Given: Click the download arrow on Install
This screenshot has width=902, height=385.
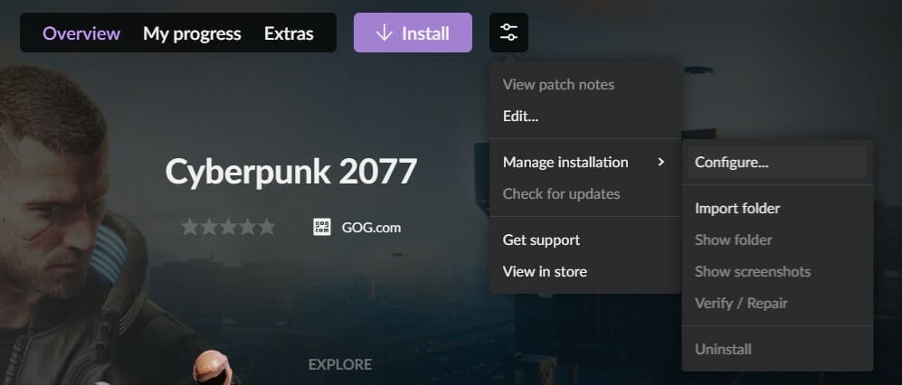Looking at the screenshot, I should [x=385, y=33].
